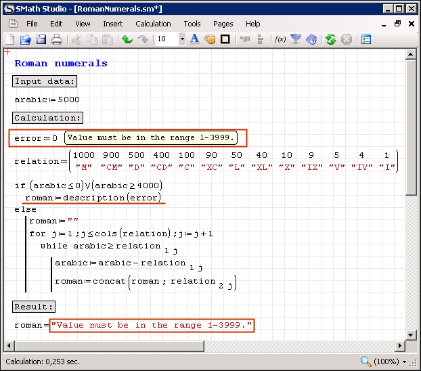Open the Pages menu
The image size is (421, 371).
pyautogui.click(x=223, y=24)
